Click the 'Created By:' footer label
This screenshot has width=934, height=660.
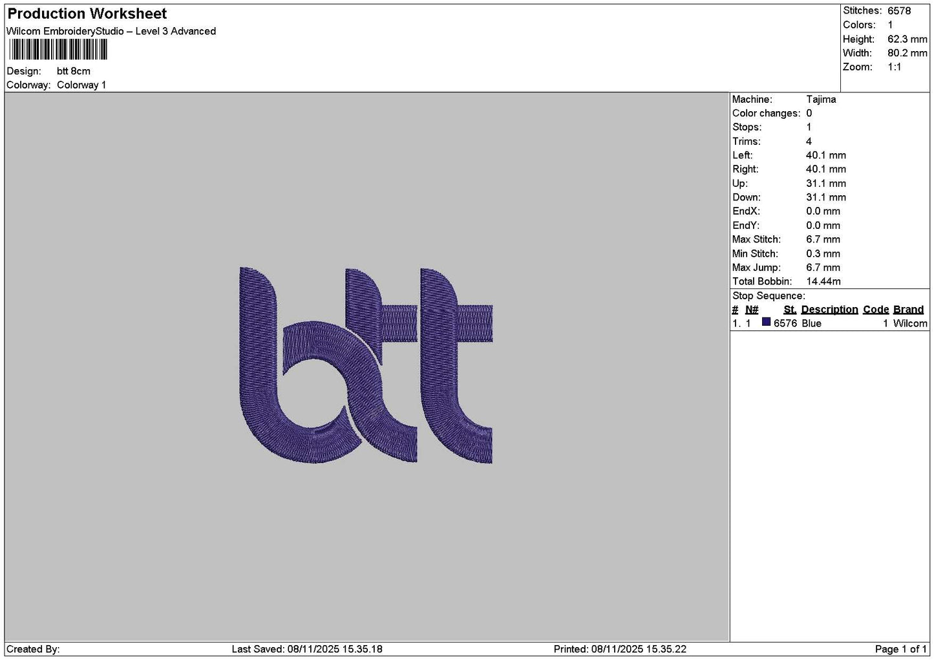click(33, 649)
